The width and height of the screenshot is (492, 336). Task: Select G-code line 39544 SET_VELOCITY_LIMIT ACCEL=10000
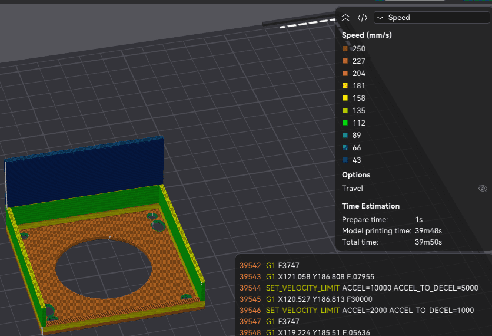(358, 288)
